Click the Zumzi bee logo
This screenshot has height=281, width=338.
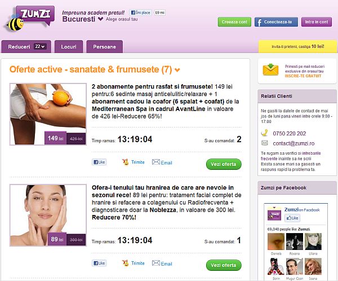tap(29, 19)
